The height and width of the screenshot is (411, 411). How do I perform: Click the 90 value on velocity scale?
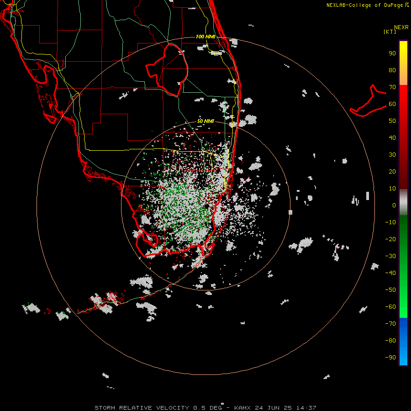click(392, 53)
